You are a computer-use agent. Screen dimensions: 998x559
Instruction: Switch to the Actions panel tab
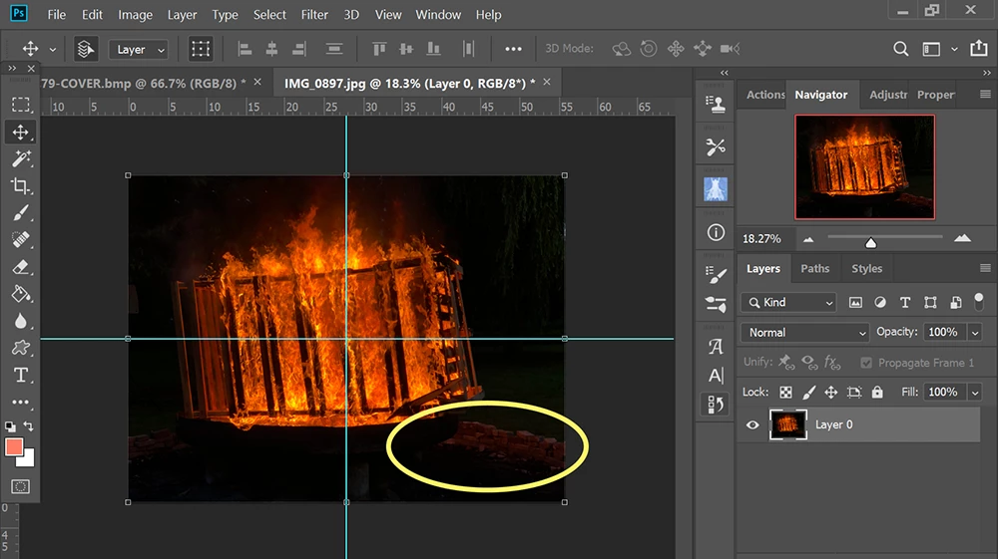(x=765, y=95)
